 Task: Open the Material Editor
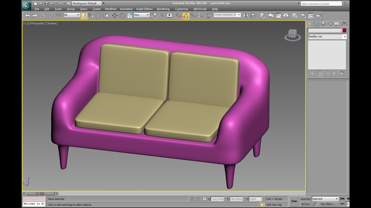click(x=295, y=16)
